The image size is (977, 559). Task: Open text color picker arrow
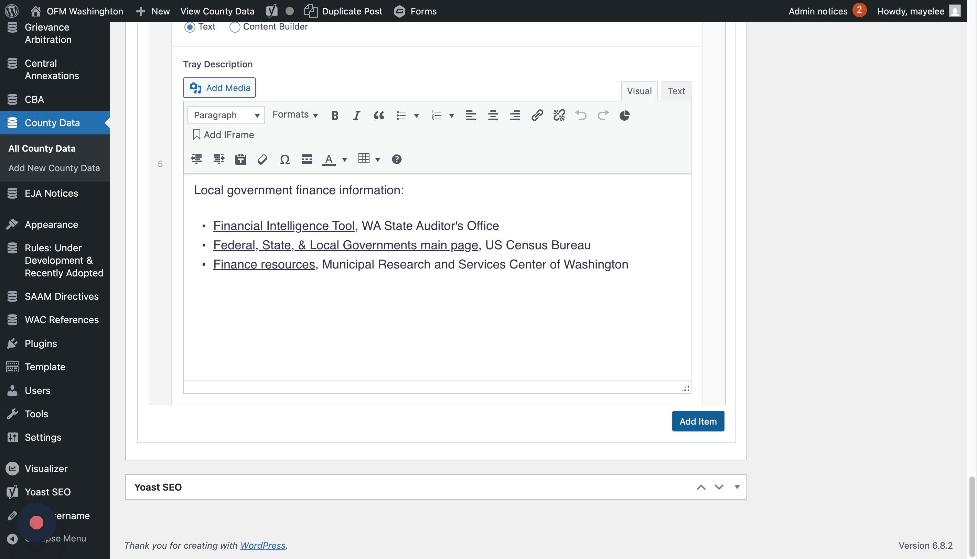[x=345, y=159]
